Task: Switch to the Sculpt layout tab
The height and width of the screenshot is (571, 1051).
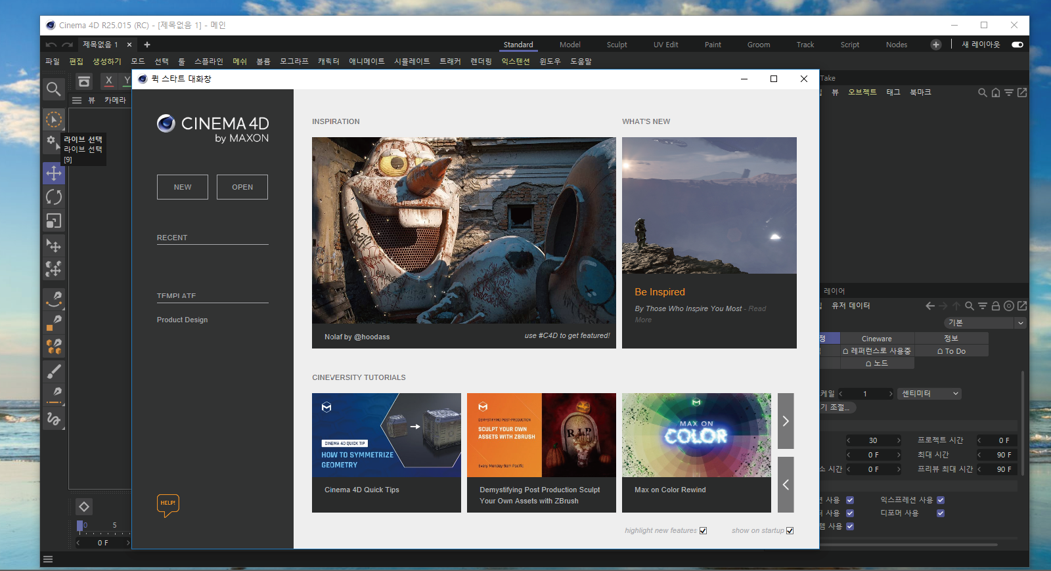Action: 617,45
